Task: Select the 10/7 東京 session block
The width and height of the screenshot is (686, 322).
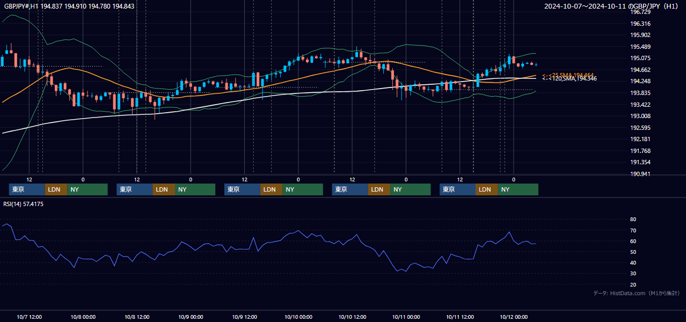Action: [27, 189]
